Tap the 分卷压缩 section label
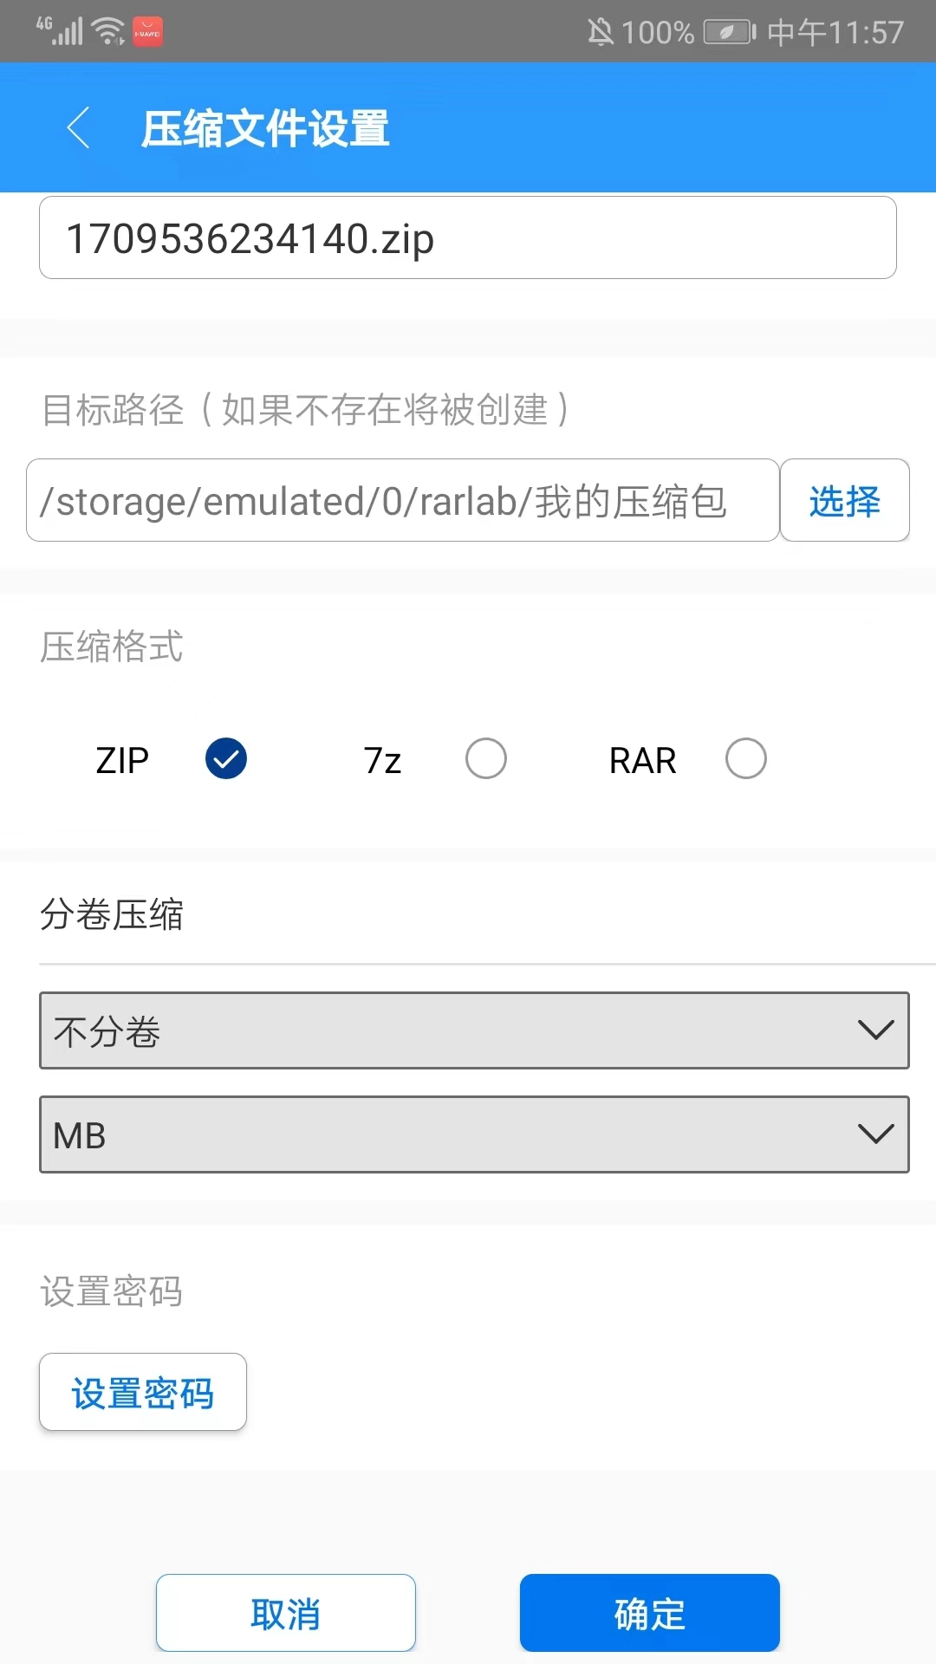Screen dimensions: 936x1664 [x=112, y=914]
